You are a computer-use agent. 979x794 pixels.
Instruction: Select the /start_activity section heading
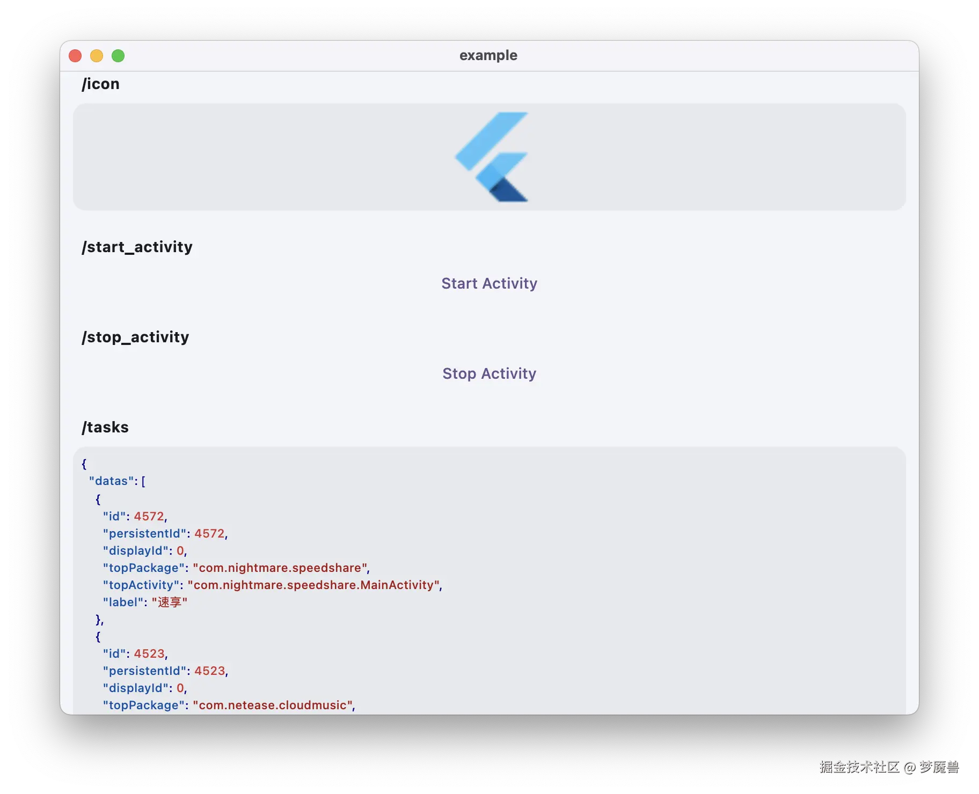point(137,247)
